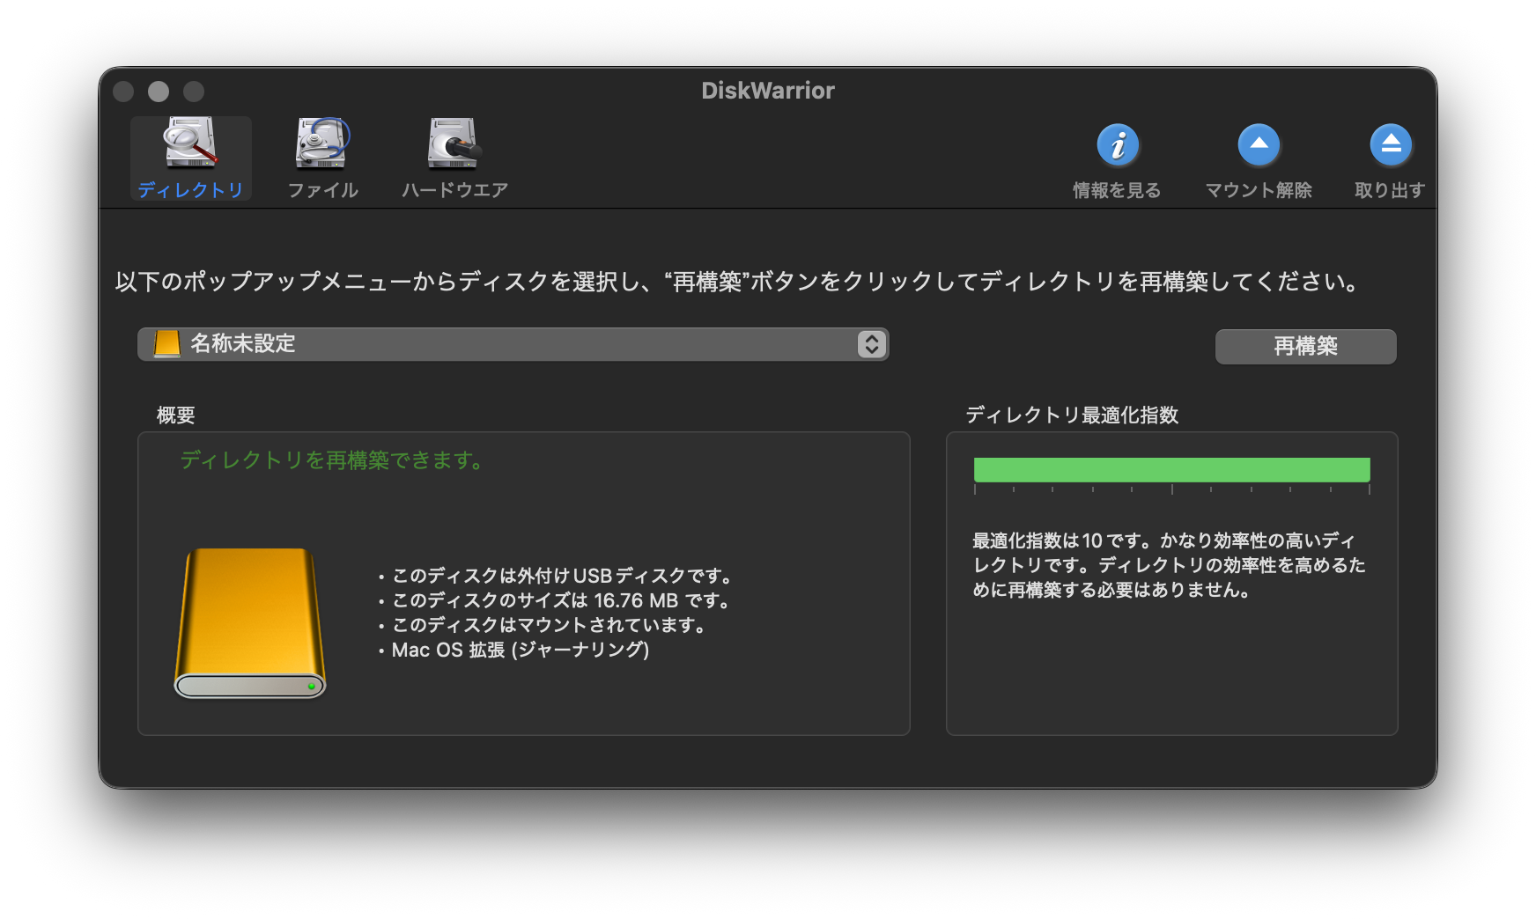Click the 情報を見る info icon
This screenshot has width=1536, height=919.
pos(1117,146)
